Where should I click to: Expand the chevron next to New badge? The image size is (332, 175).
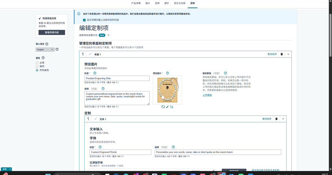108,35
